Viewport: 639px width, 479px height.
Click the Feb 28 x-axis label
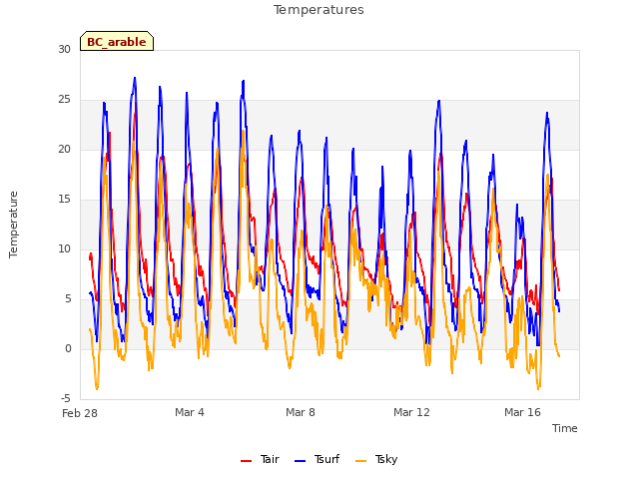click(x=80, y=413)
